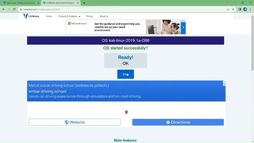Click the Maruti suzuki driving school text

[x=69, y=85]
